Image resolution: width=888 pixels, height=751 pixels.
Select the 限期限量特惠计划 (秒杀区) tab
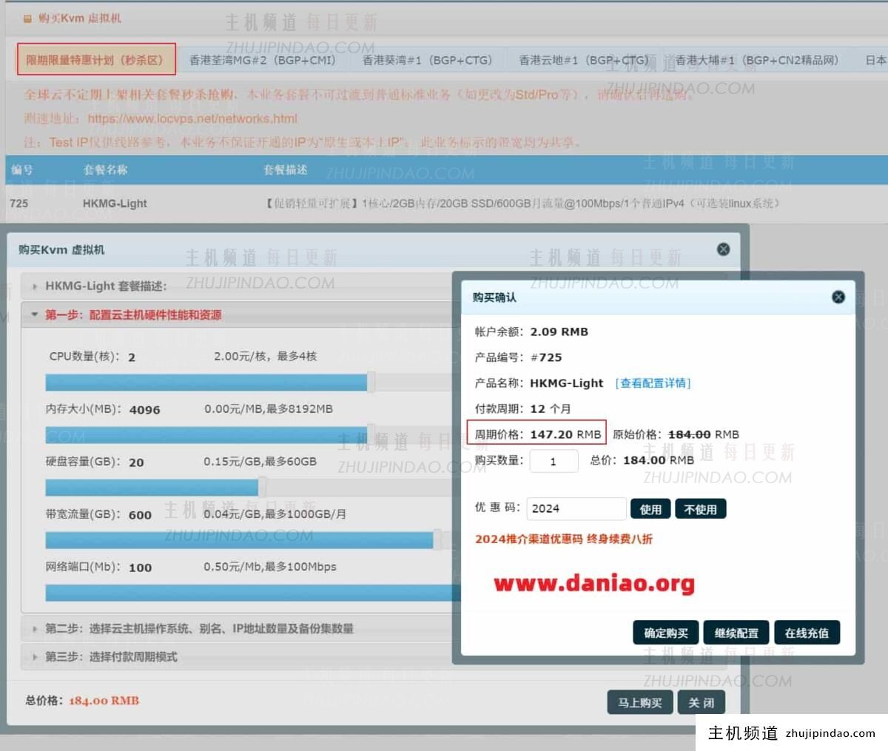95,60
